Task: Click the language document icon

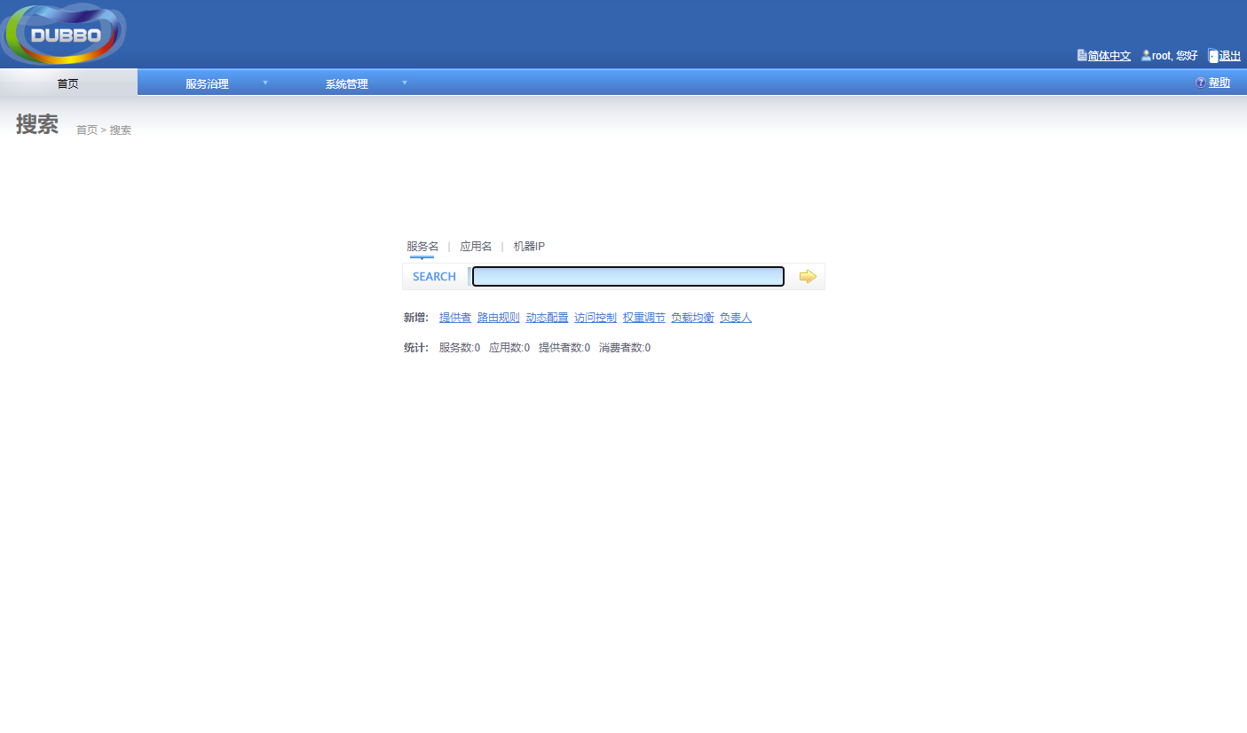Action: point(1082,55)
